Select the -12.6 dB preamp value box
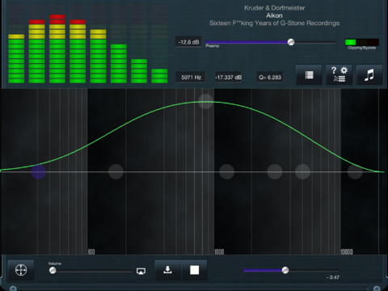 [x=188, y=42]
